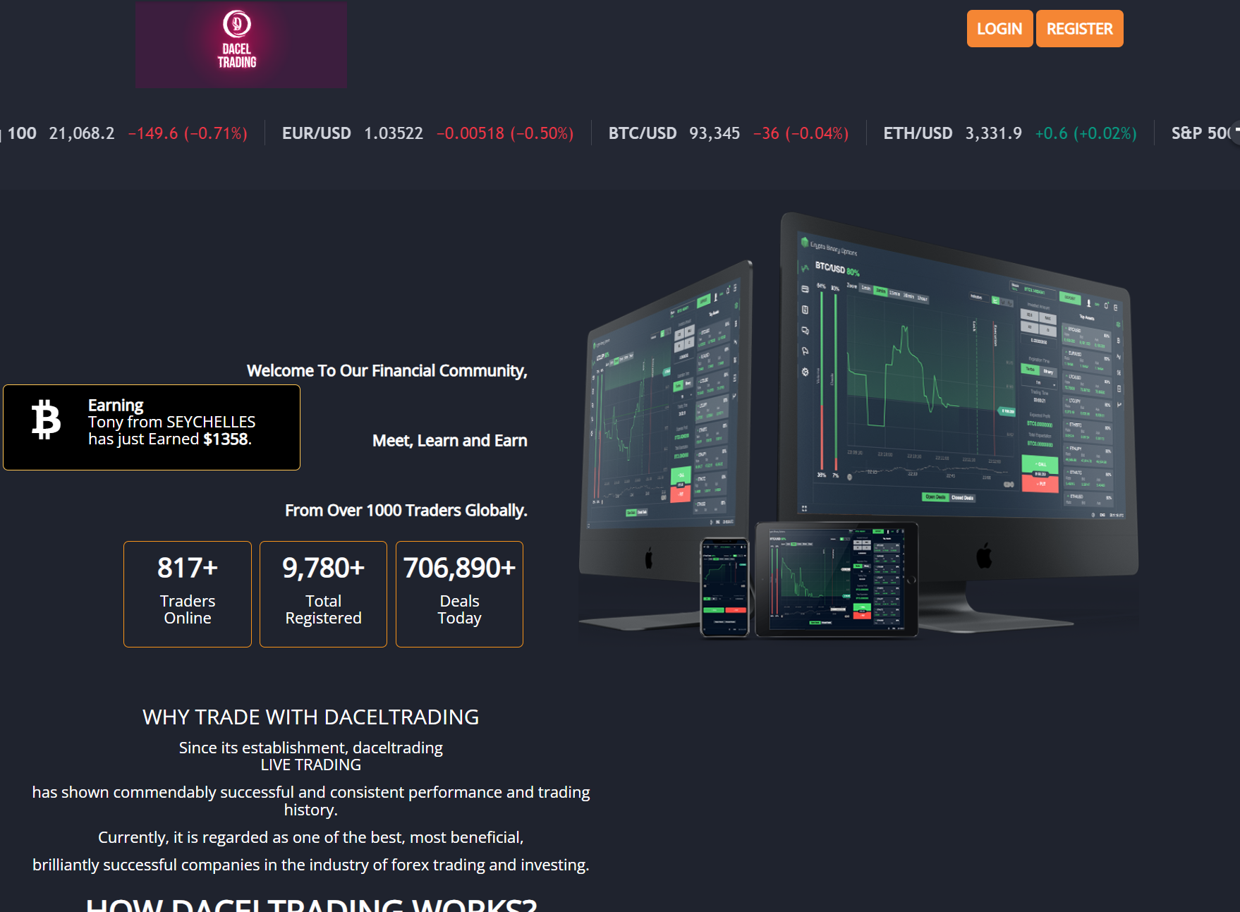Open the LOGIN page

(x=999, y=29)
